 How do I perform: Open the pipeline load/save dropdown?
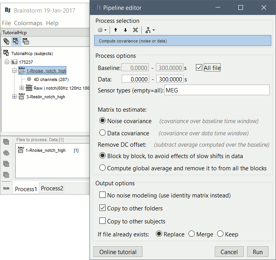pyautogui.click(x=150, y=30)
